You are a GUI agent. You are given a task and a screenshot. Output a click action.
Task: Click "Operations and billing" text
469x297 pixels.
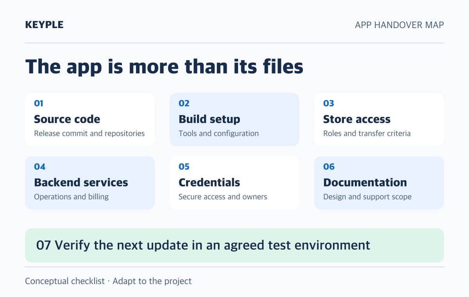tap(71, 197)
